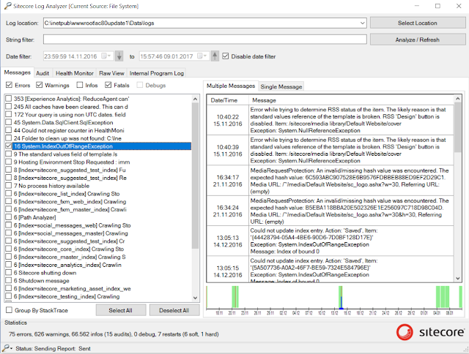The image size is (469, 354).
Task: Open the end date calendar dropdown
Action: tap(202, 56)
